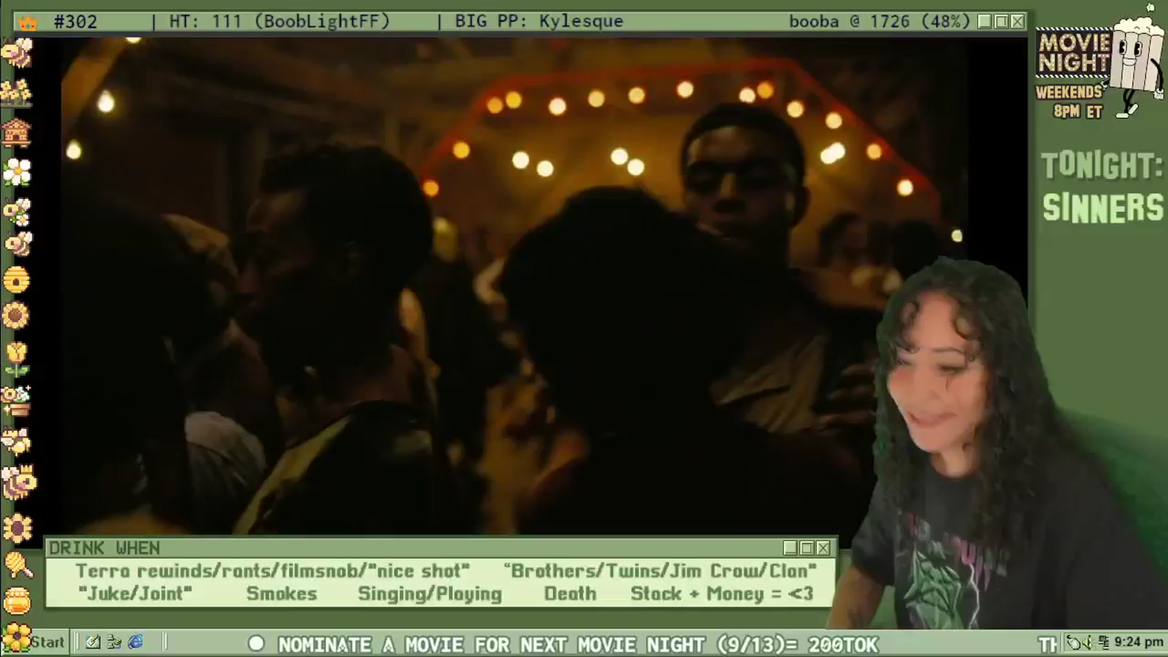Click the 'Smokes' rule text
This screenshot has height=657, width=1168.
282,593
